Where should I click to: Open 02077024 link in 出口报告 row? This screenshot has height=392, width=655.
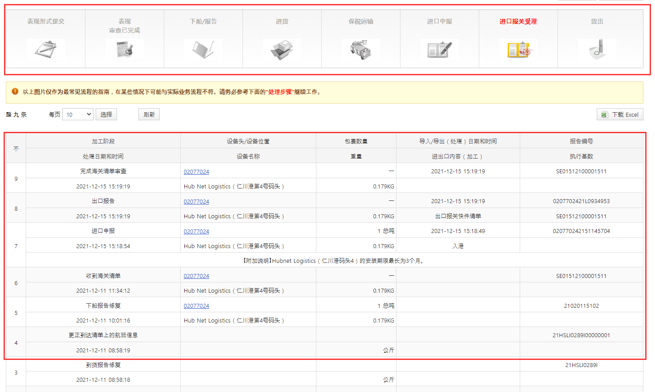[196, 202]
